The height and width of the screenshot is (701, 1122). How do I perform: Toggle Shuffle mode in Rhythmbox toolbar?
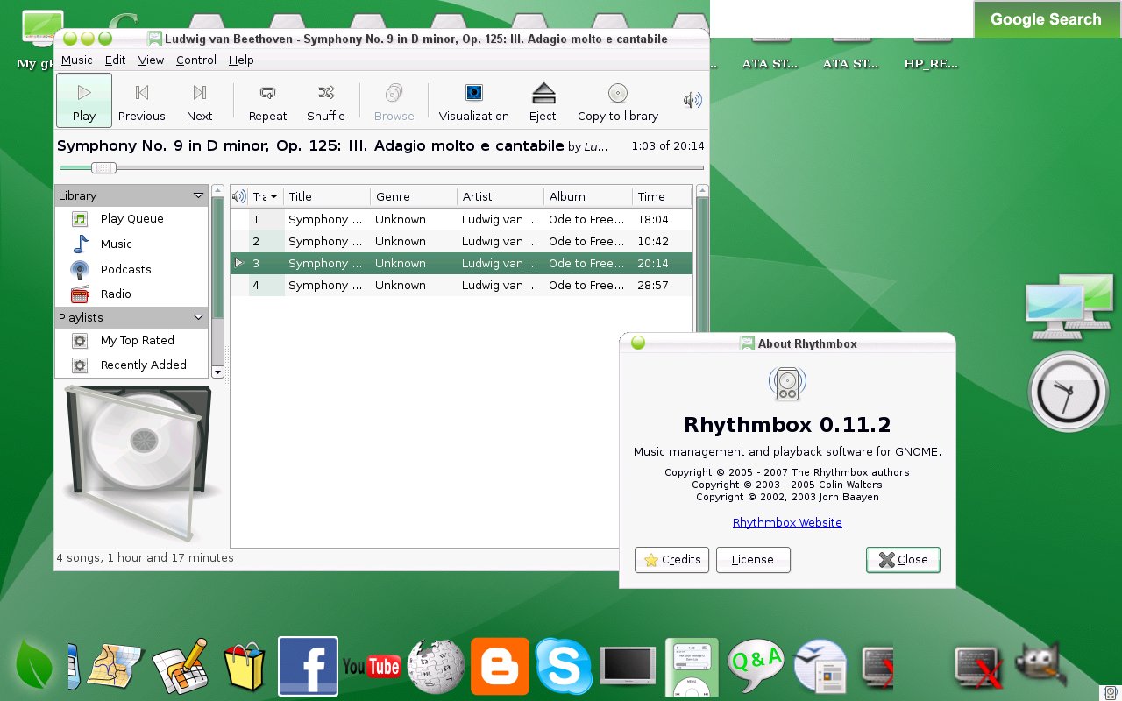point(326,100)
